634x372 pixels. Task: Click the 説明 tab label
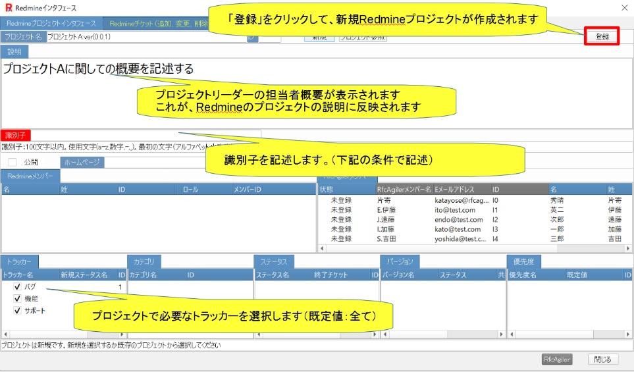pos(14,52)
